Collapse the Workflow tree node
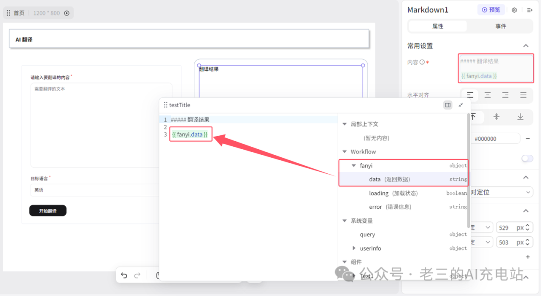 click(344, 151)
